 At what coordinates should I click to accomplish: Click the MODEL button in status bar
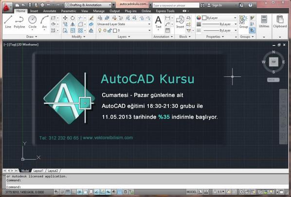point(191,192)
